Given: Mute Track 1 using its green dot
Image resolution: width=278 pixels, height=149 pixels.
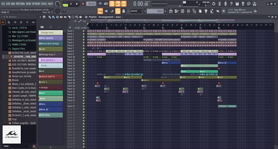Looking at the screenshot, I should (84, 31).
